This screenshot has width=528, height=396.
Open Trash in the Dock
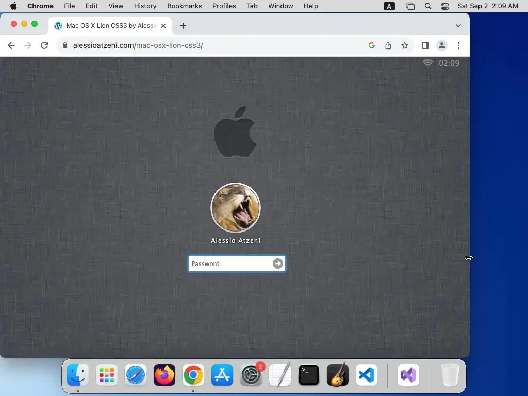click(450, 375)
